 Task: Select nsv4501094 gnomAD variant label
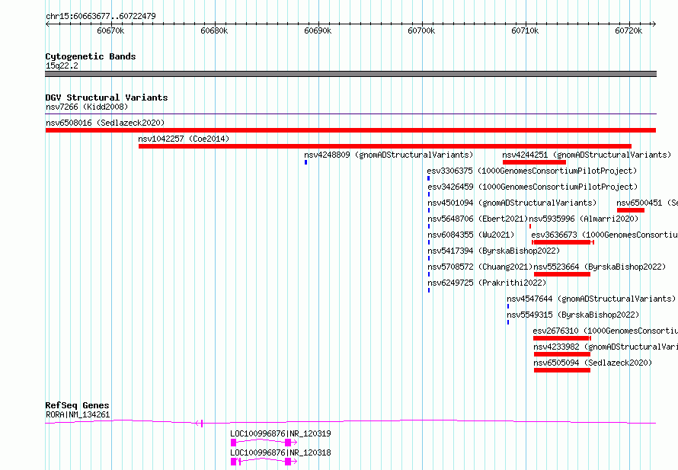click(512, 203)
